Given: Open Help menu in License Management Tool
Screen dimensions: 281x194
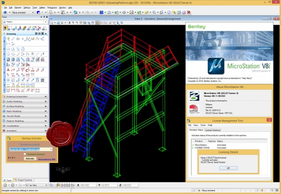Looking at the screenshot, I should click(210, 125).
